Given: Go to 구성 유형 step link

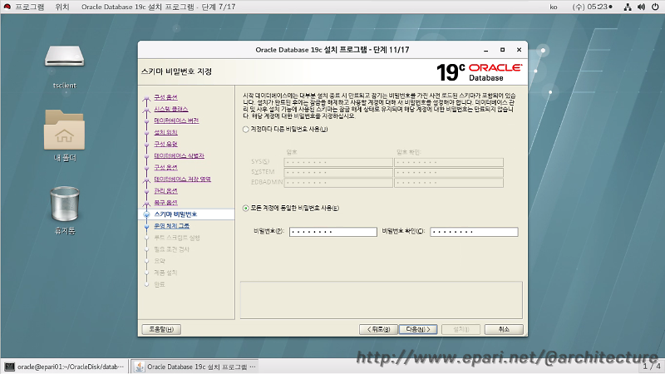Looking at the screenshot, I should coord(165,144).
